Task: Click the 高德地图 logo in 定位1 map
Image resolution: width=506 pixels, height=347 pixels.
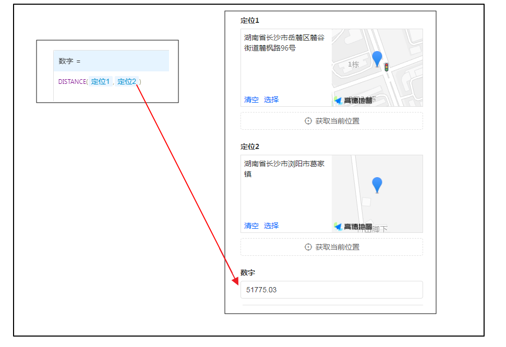Action: pos(353,101)
